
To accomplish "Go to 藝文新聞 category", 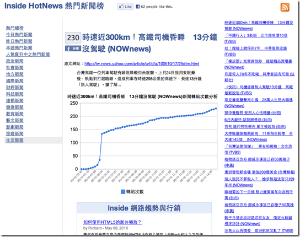I will 15,121.
